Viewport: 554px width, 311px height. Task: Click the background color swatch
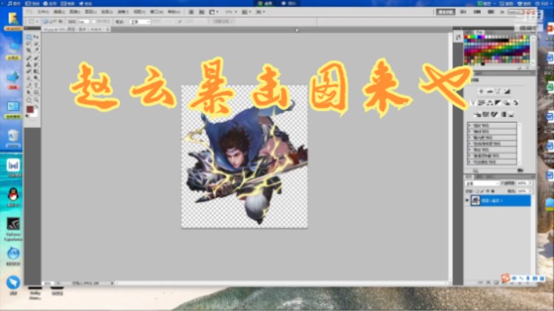click(x=35, y=113)
